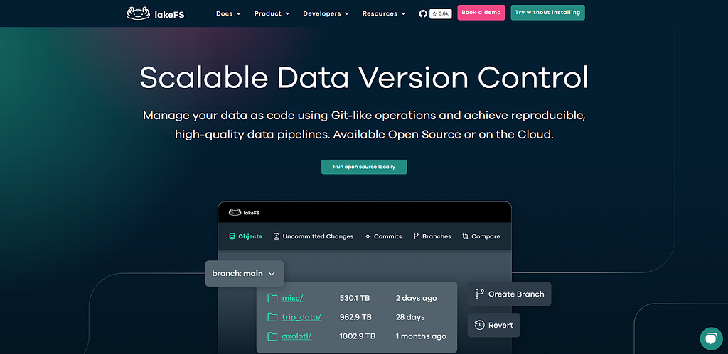
Task: Open the trip_data/ folder link
Action: (301, 317)
